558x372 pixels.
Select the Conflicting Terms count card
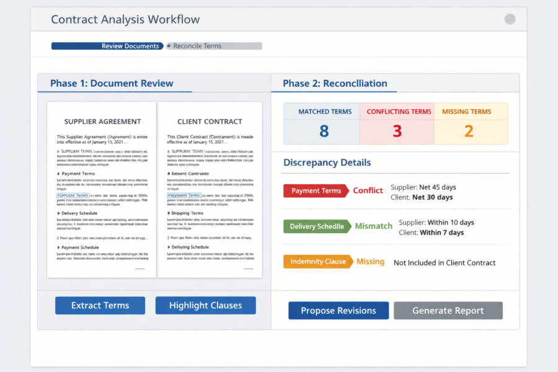point(397,123)
